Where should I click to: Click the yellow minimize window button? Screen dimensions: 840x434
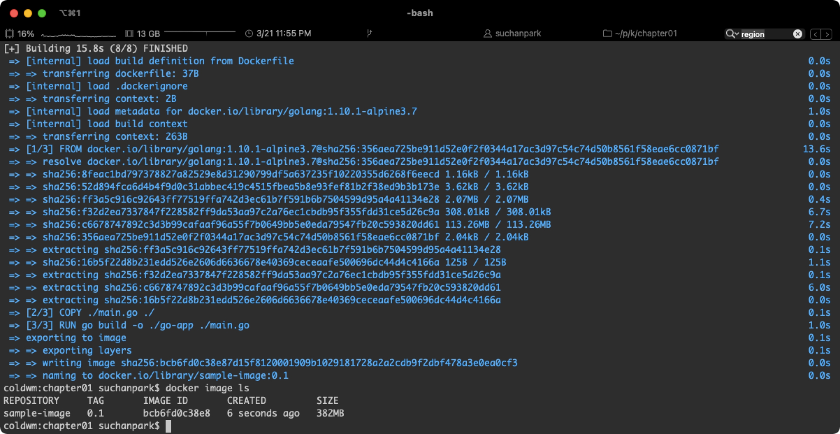(x=28, y=13)
